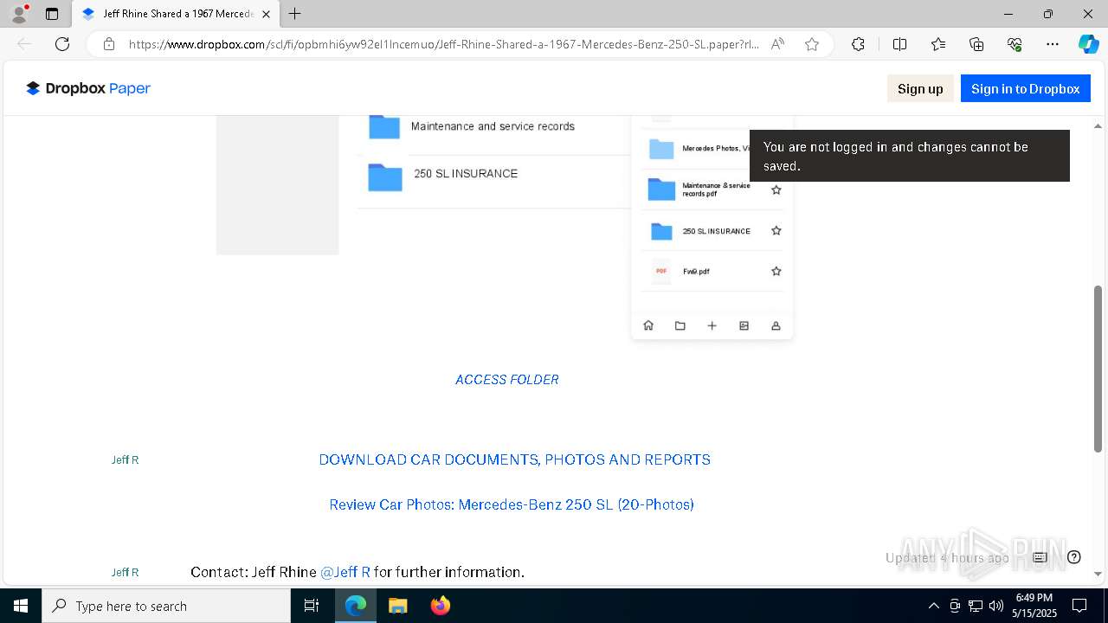Viewport: 1108px width, 623px height.
Task: Open Edge Settings and more menu
Action: 1053,44
